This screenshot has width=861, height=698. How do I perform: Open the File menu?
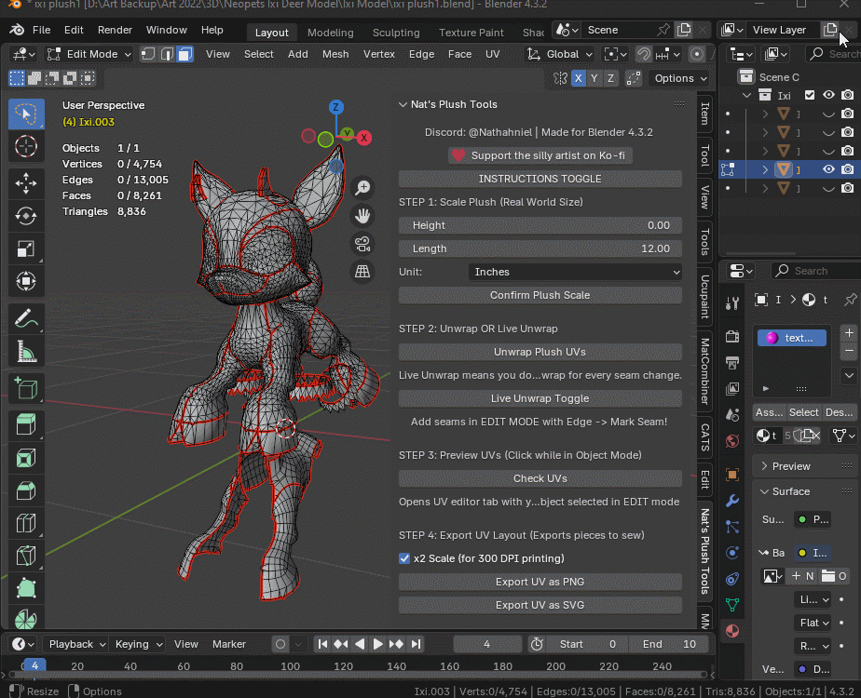coord(41,30)
